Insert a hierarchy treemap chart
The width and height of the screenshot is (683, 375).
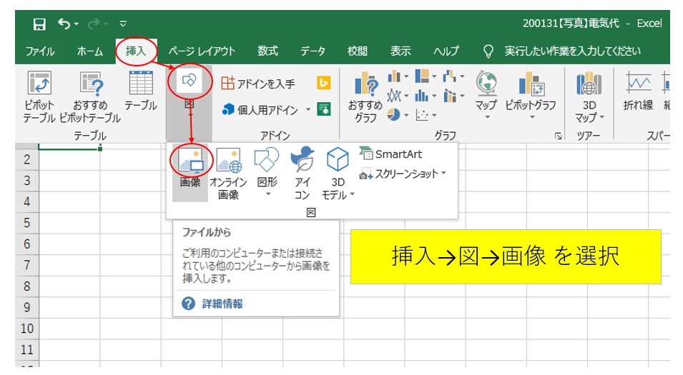[x=426, y=76]
